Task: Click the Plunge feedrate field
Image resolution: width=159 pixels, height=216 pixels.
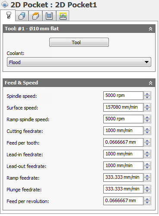Action: (123, 189)
